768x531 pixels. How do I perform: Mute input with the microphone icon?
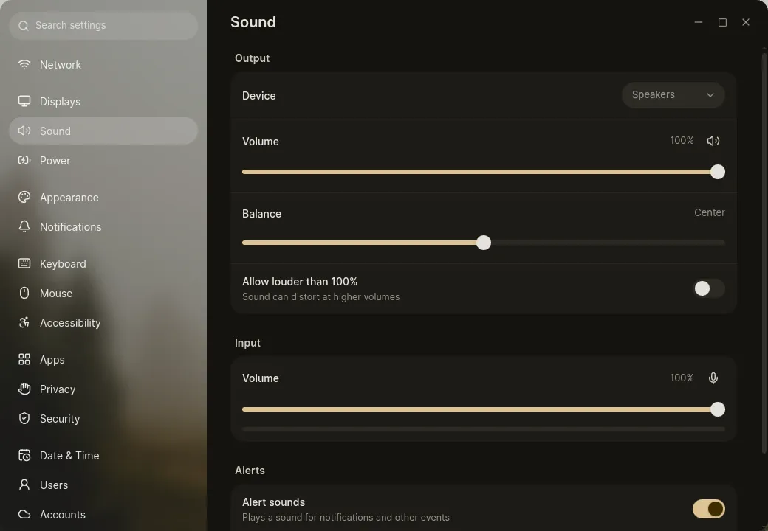(x=713, y=378)
